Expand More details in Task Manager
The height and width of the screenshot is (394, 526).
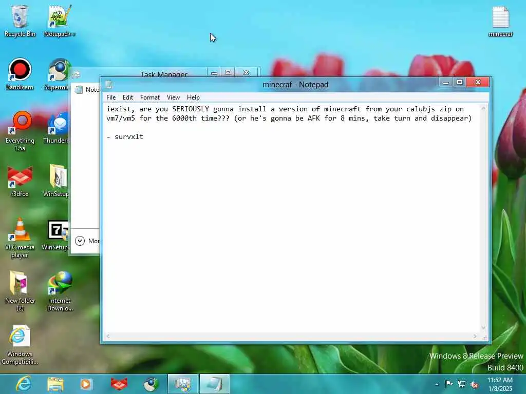[87, 241]
